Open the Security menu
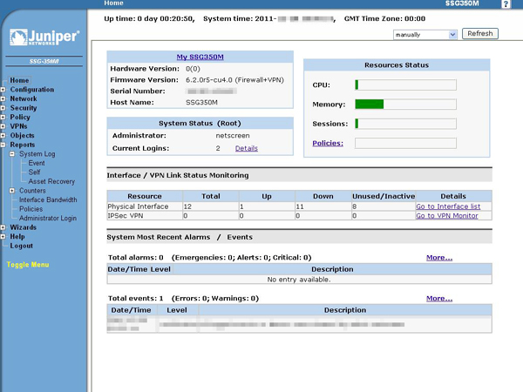The width and height of the screenshot is (523, 392). pyautogui.click(x=24, y=108)
